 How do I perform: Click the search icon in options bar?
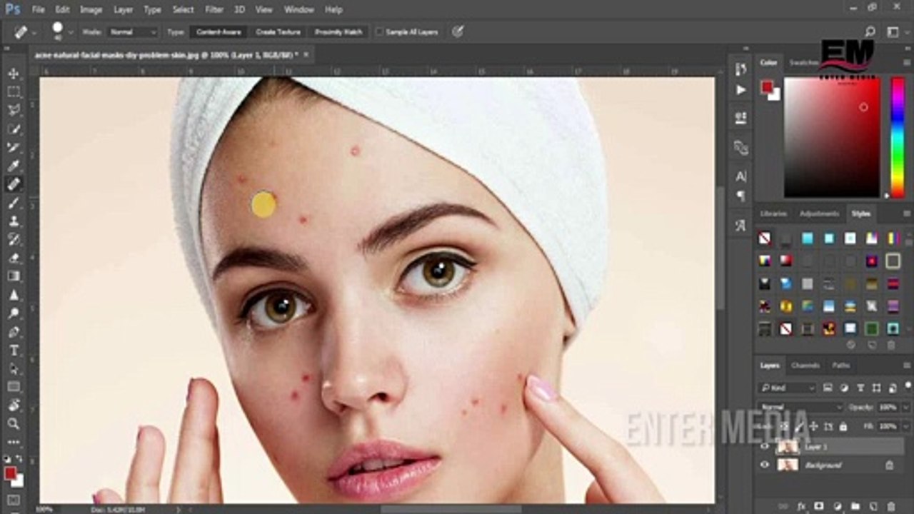coord(870,31)
